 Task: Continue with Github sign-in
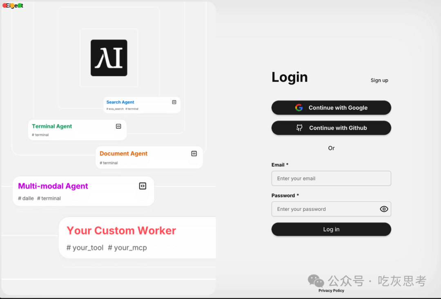pos(331,128)
